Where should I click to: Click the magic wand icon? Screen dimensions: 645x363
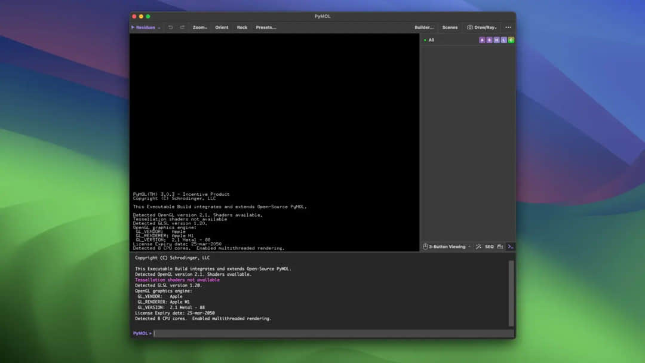coord(478,247)
